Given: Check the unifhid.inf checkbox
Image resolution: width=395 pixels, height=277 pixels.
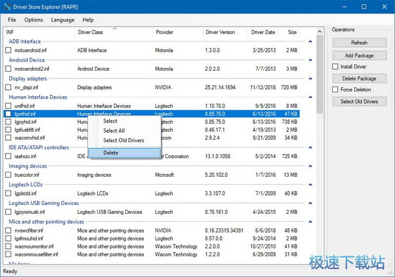Looking at the screenshot, I should point(8,106).
